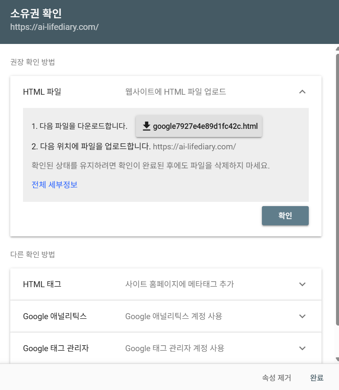Download the google7927e4e89d1fc42c.html file
339x390 pixels.
199,126
